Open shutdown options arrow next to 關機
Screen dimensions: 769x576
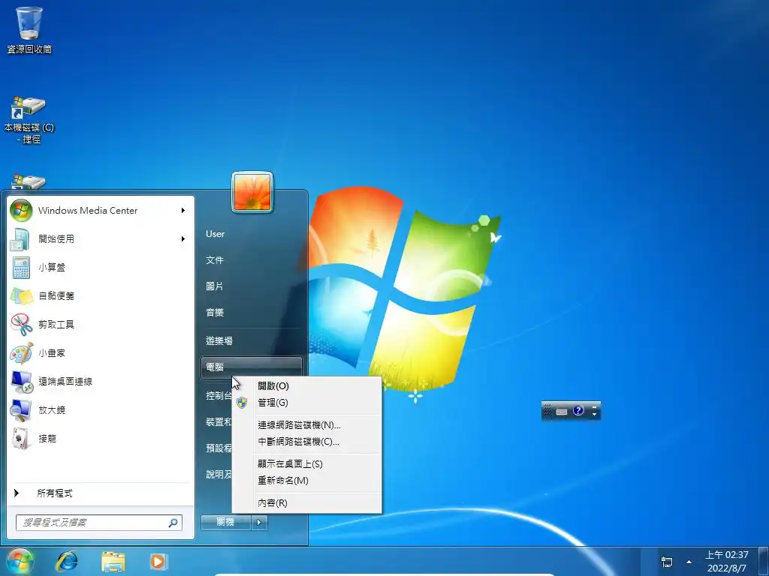(x=259, y=523)
